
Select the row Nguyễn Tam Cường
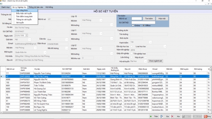[x=105, y=74]
